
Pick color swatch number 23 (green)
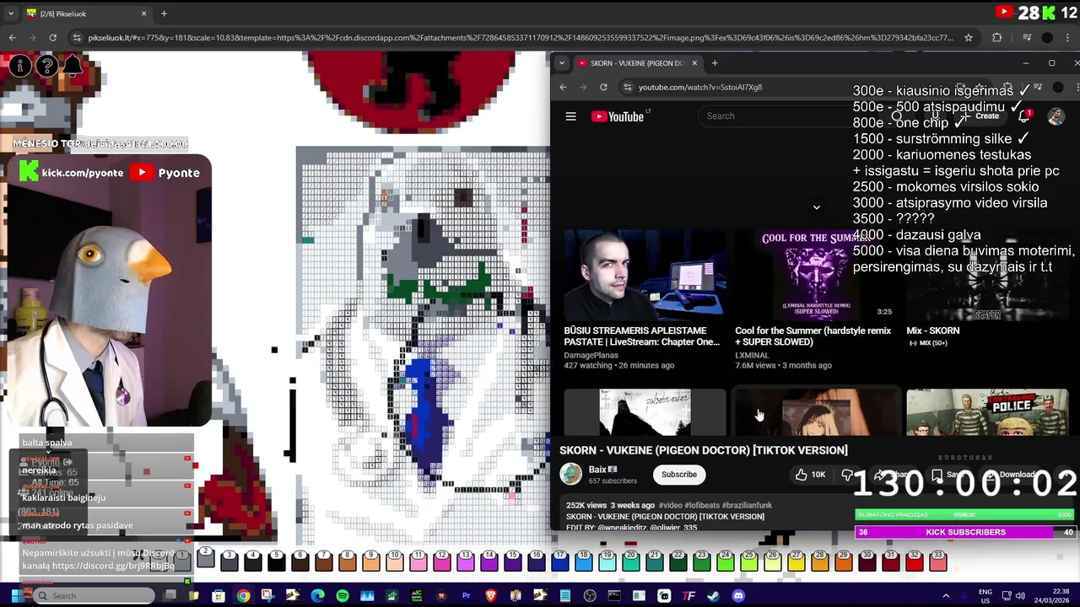(x=701, y=560)
